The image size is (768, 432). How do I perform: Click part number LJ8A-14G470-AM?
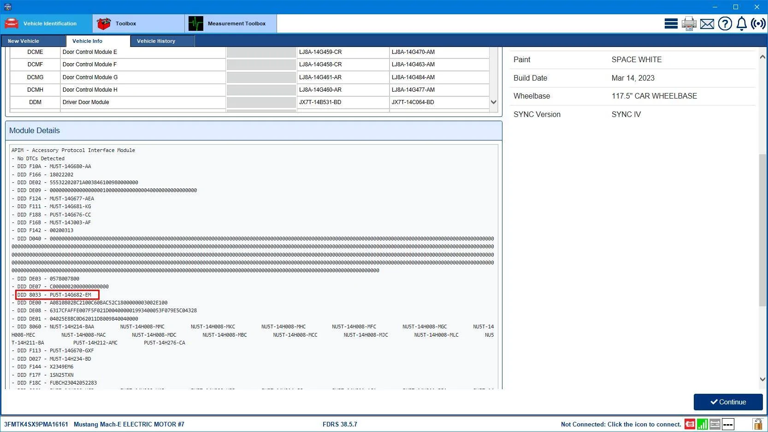(413, 52)
